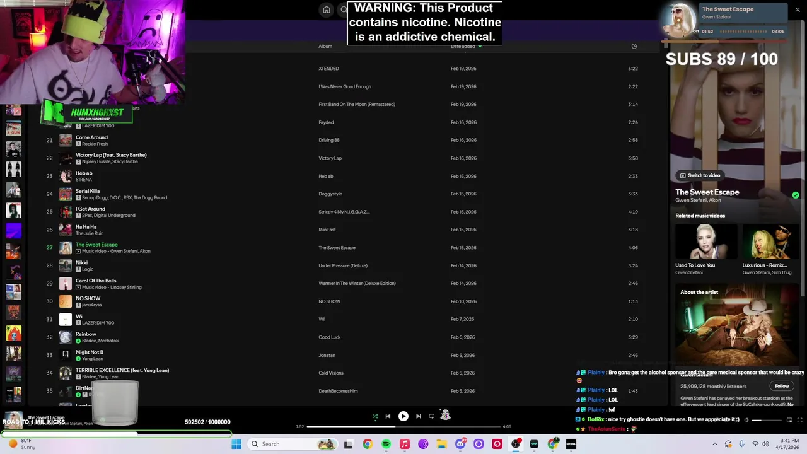The height and width of the screenshot is (454, 807).
Task: Mute volume via speaker icon
Action: [x=746, y=420]
